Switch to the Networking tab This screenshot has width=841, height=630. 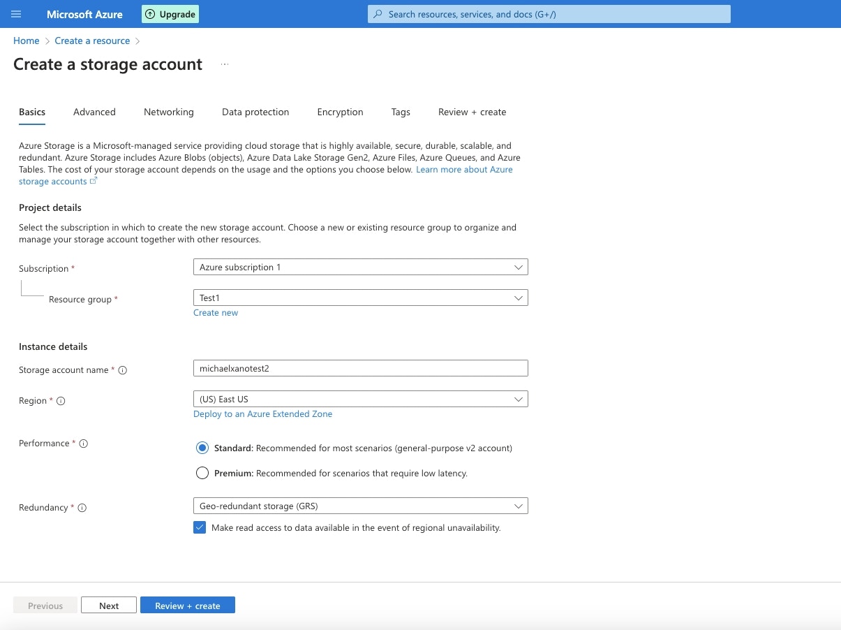(169, 112)
